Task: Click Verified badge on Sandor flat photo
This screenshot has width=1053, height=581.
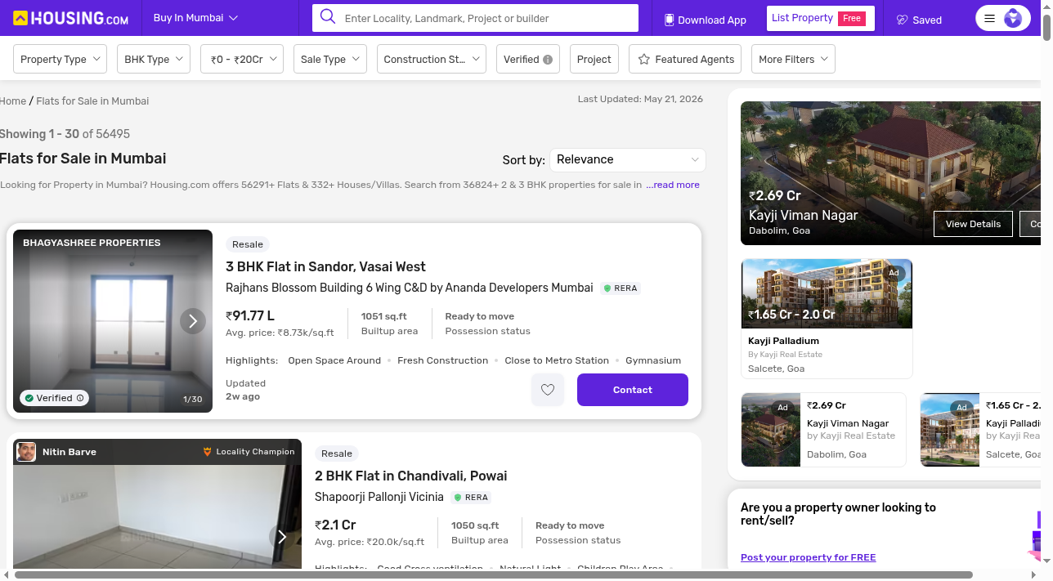Action: click(54, 398)
